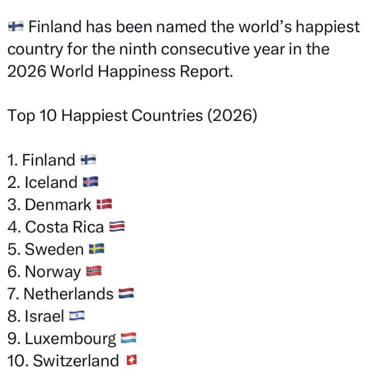Click the Switzerland flag emoji
Image resolution: width=372 pixels, height=386 pixels.
[x=132, y=361]
